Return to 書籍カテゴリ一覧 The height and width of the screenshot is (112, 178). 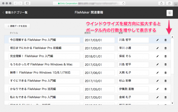15,12
